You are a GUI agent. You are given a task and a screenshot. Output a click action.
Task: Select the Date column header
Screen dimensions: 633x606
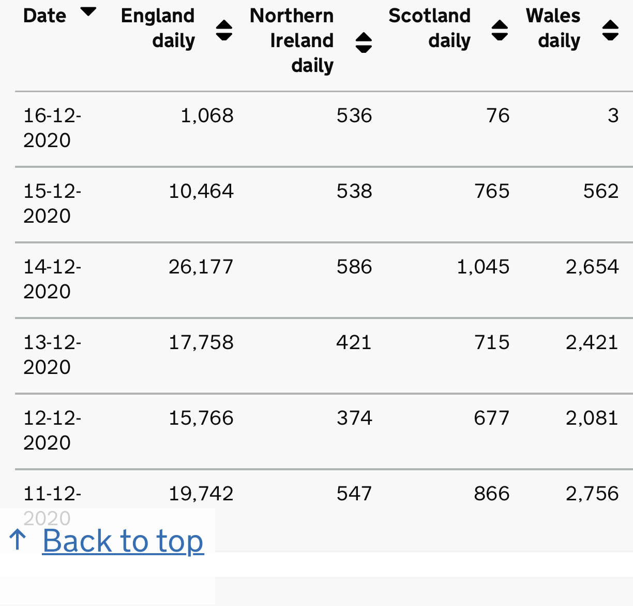[45, 16]
